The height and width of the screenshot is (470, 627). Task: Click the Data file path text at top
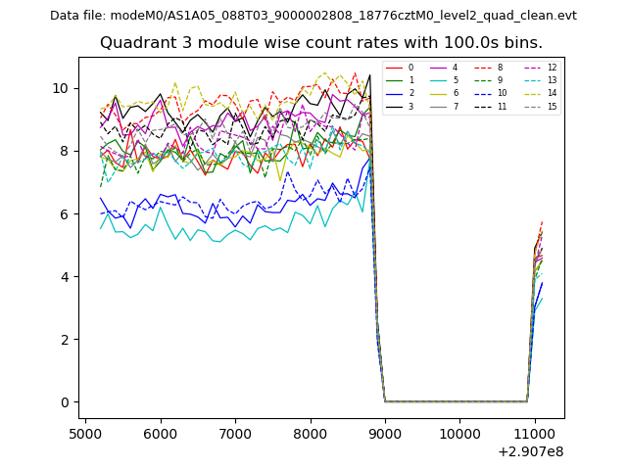(x=313, y=16)
